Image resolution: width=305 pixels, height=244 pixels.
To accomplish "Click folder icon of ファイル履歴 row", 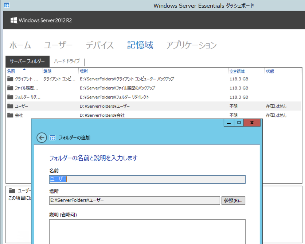I will [10, 88].
